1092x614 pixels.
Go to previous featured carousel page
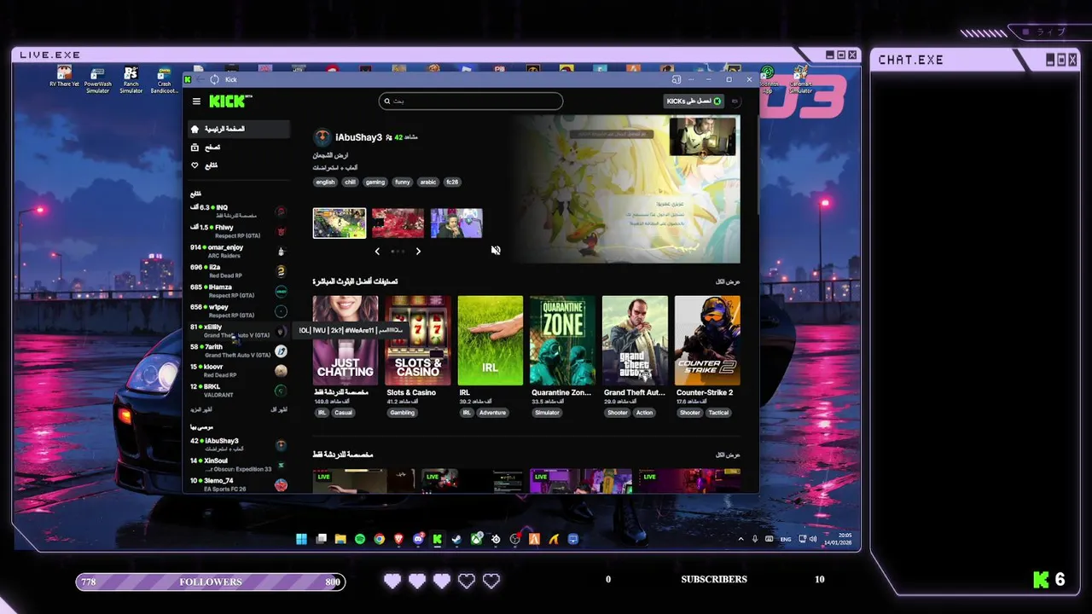[377, 252]
